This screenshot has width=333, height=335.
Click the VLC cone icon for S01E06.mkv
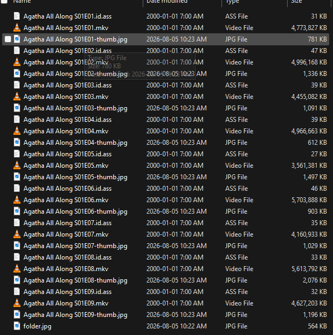17,200
